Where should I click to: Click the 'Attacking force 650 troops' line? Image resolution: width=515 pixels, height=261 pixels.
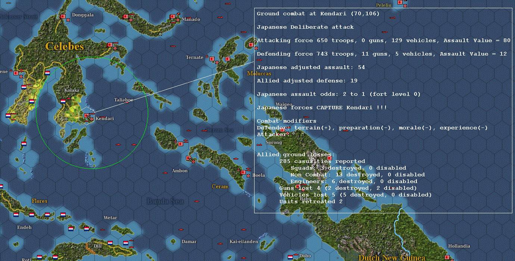[384, 41]
